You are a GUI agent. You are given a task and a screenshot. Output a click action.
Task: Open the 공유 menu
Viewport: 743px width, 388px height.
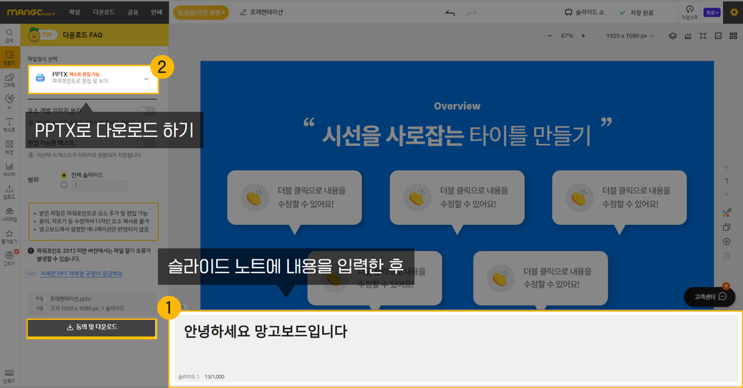pyautogui.click(x=133, y=12)
